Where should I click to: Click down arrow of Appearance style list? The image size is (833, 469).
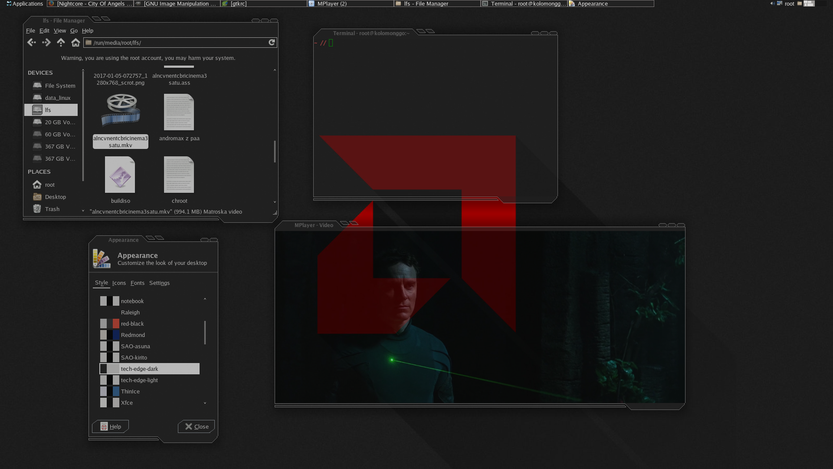[x=205, y=403]
